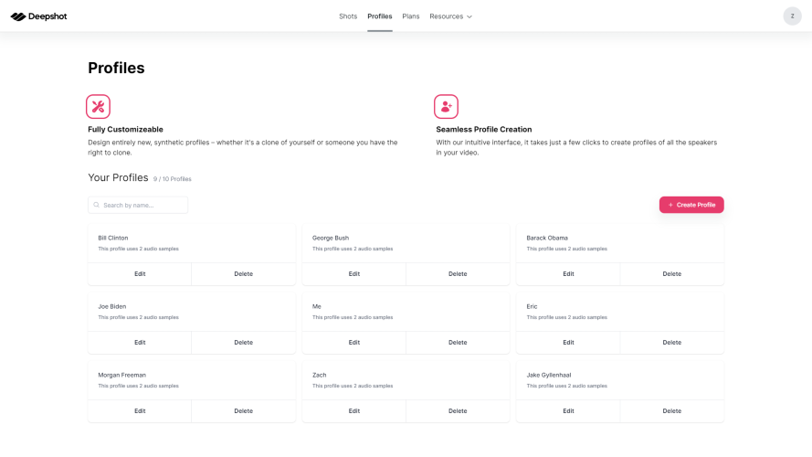
Task: Edit the Joe Biden profile
Action: pyautogui.click(x=140, y=343)
